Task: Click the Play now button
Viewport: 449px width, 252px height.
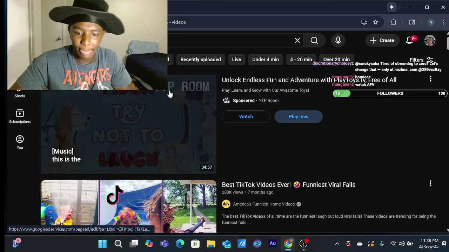Action: 299,117
